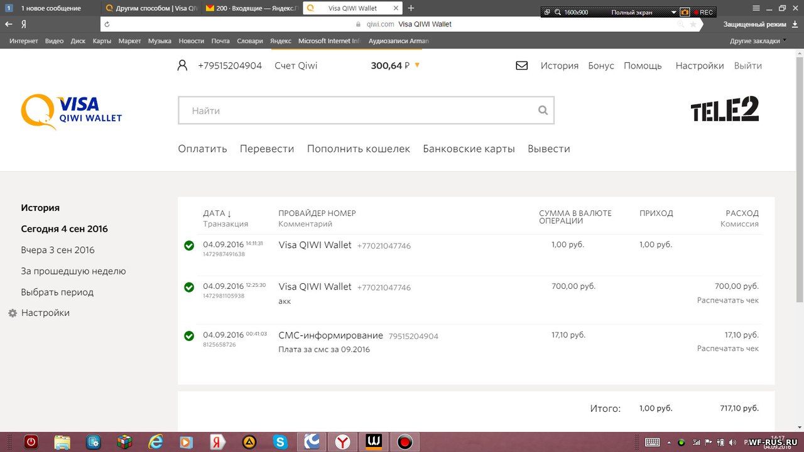
Task: Open the Rubik's cube app in the taskbar
Action: [124, 442]
